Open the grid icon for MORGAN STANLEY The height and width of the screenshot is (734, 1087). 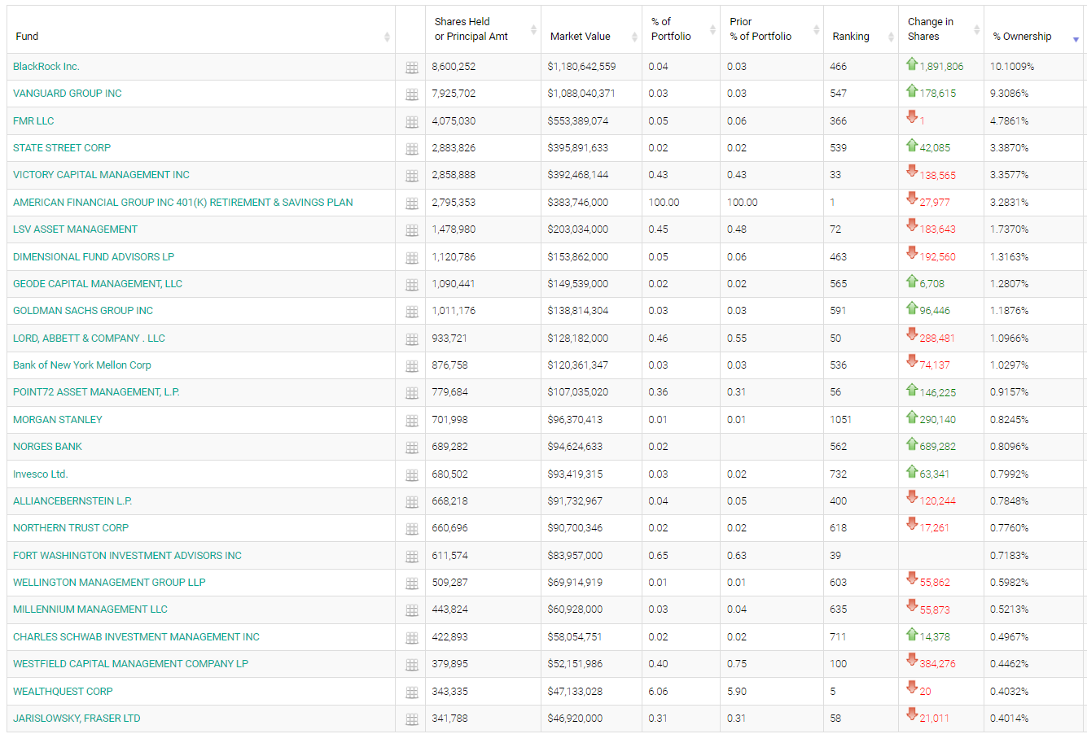point(412,421)
